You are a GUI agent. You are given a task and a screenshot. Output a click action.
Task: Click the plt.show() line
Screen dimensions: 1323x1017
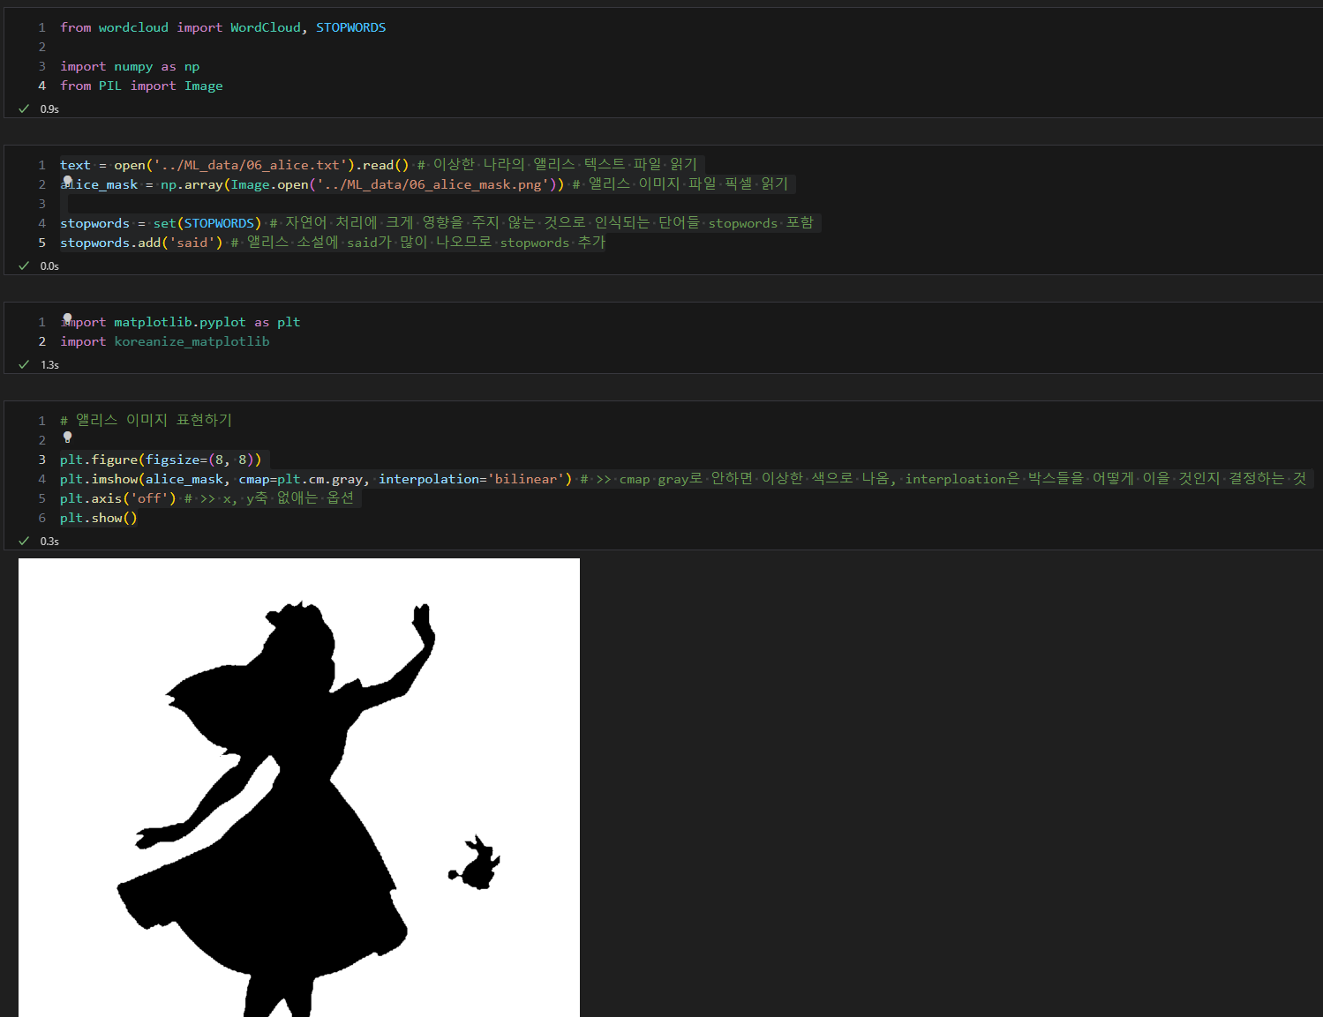(x=99, y=518)
